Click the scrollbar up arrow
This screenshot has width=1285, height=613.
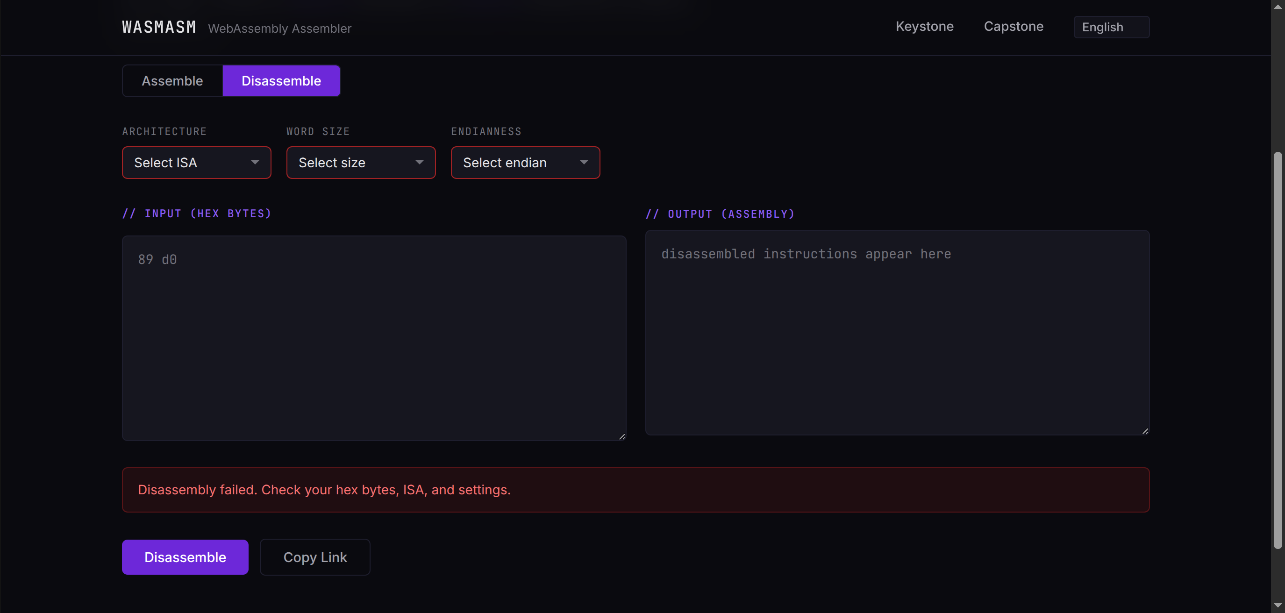[x=1278, y=6]
